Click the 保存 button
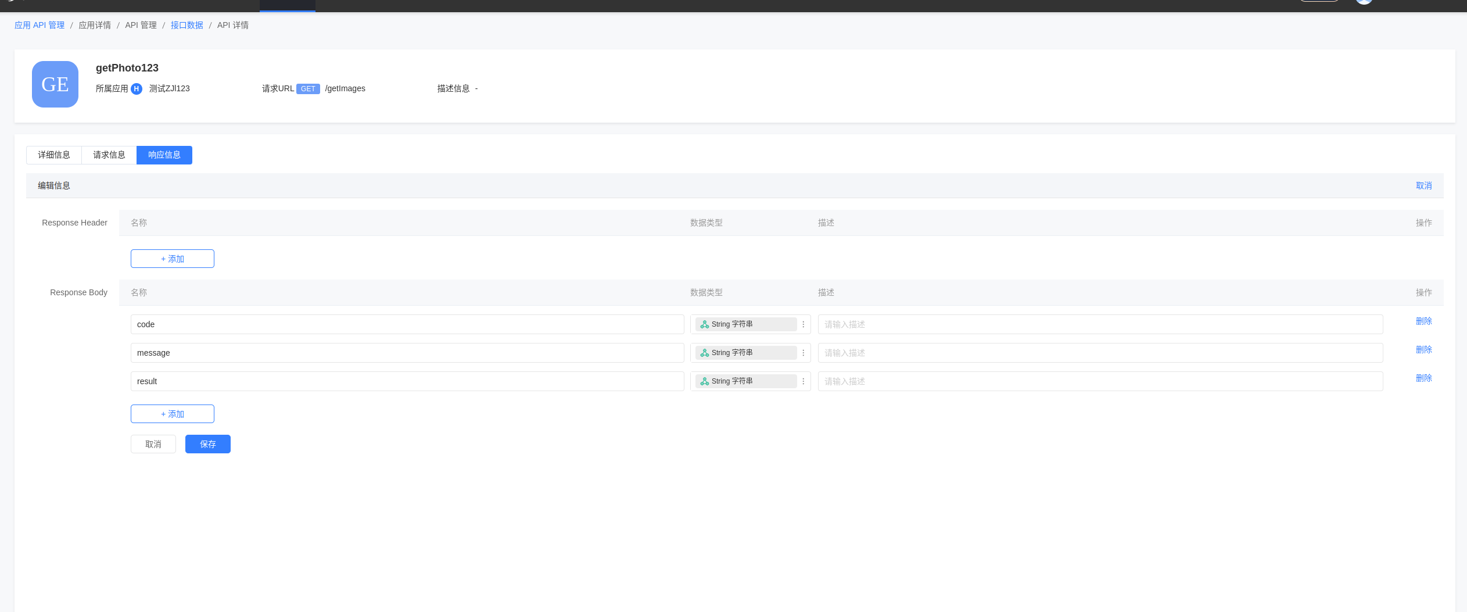Viewport: 1467px width, 612px height. pos(208,444)
